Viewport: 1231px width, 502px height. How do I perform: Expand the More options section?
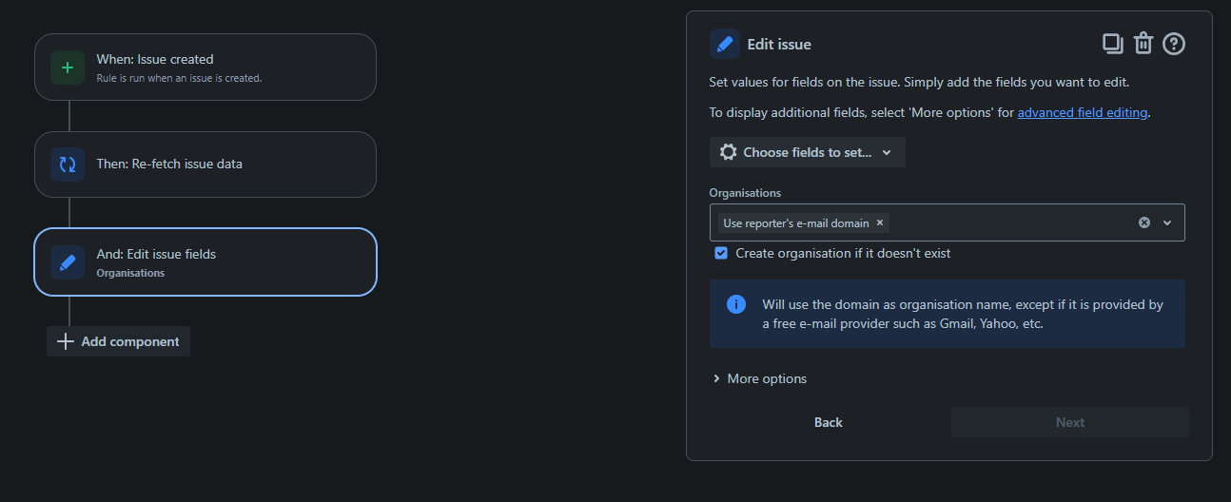[x=759, y=378]
